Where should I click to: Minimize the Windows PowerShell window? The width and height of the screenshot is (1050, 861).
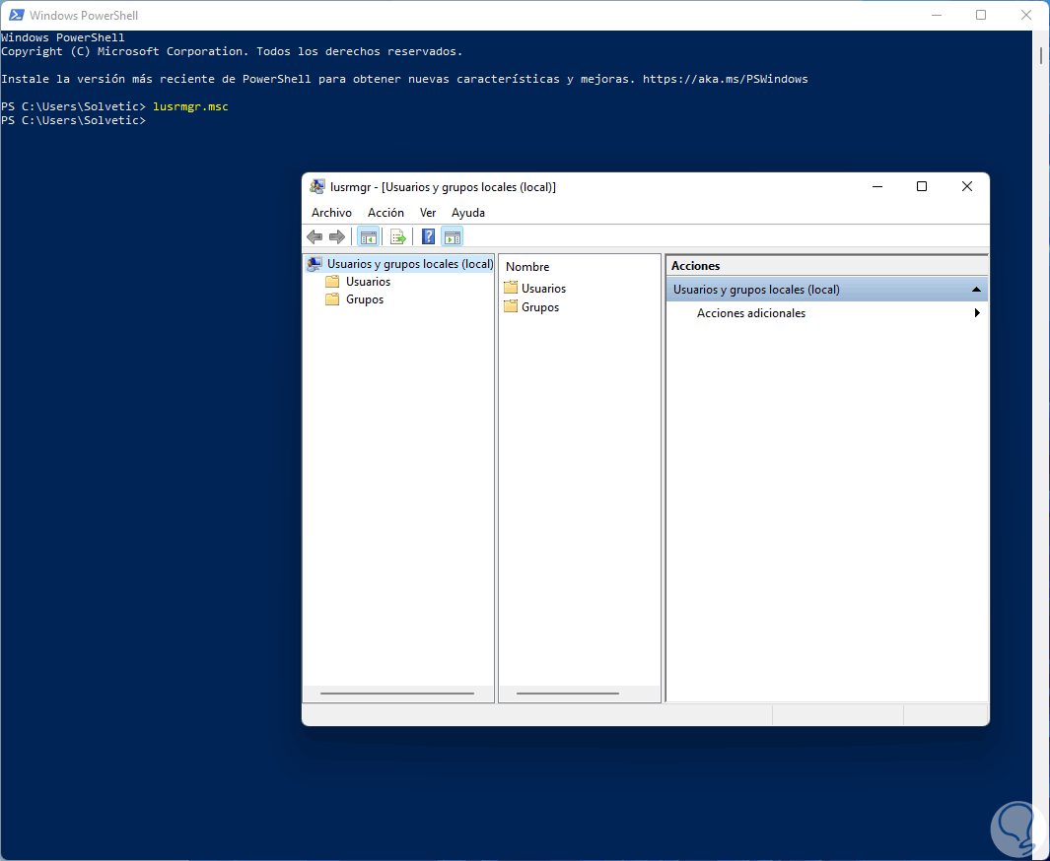click(x=937, y=15)
